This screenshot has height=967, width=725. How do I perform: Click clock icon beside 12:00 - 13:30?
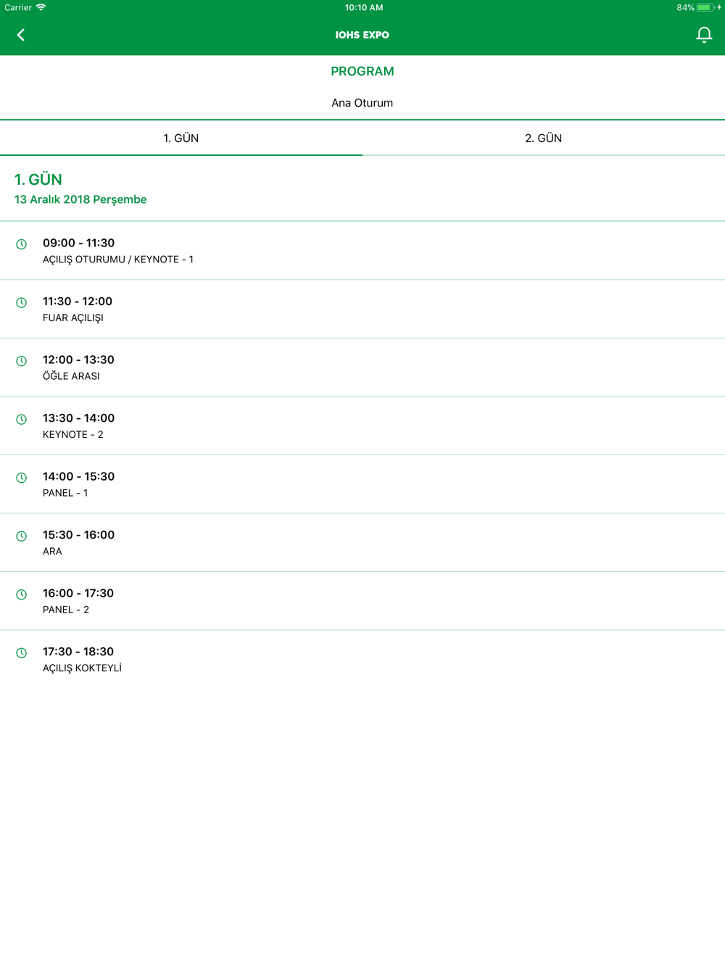coord(22,361)
